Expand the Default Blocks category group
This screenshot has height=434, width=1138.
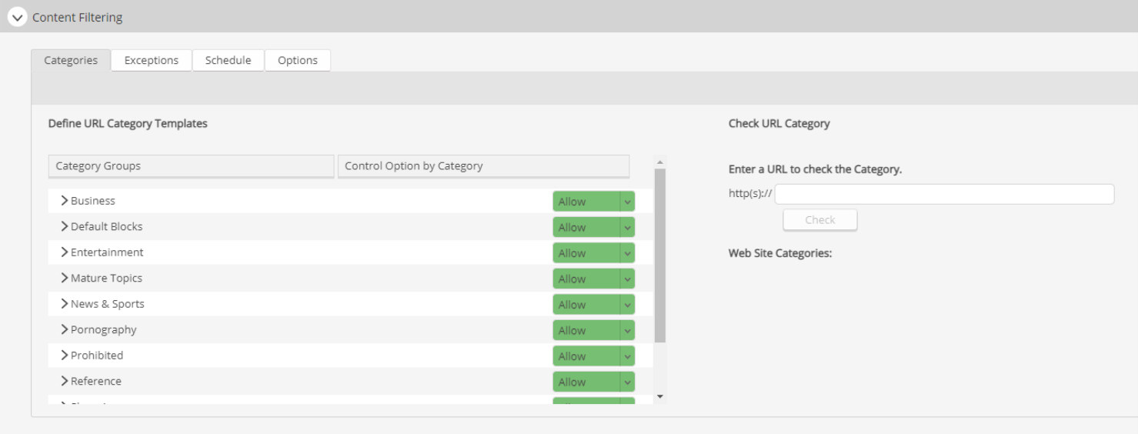[65, 226]
